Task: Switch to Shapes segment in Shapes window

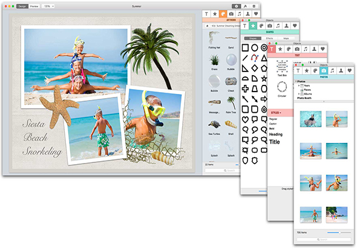Action: coord(253,38)
